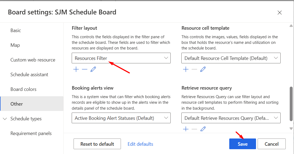This screenshot has height=154, width=294.
Task: Click the Retrieve resource query heading
Action: click(x=207, y=88)
